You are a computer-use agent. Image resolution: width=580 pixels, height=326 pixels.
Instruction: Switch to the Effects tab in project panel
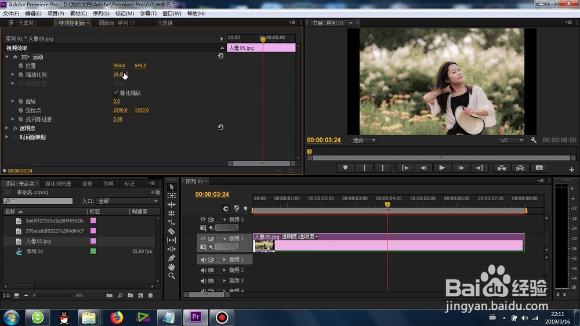tap(108, 183)
